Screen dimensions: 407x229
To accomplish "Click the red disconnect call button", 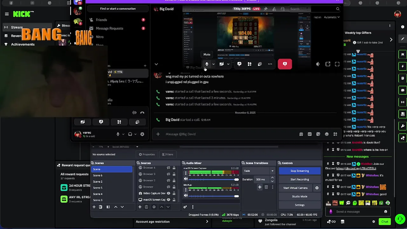I will click(x=285, y=64).
